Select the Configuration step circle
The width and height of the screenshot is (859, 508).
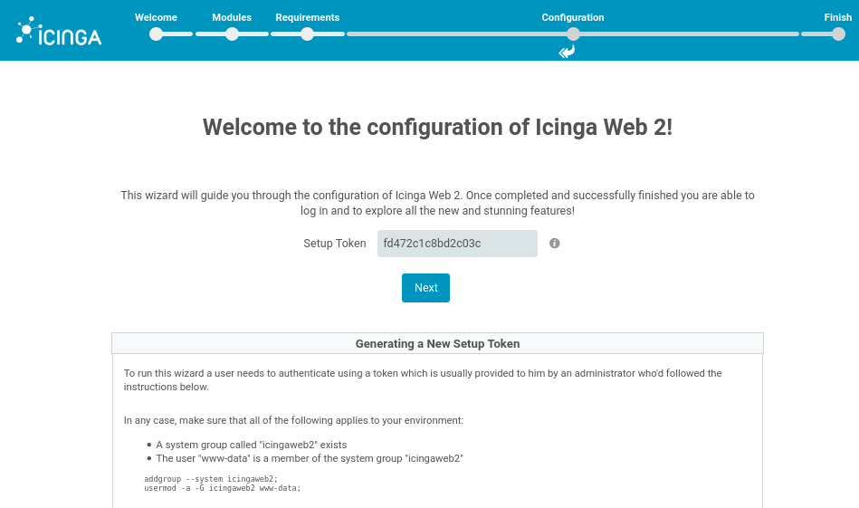573,34
